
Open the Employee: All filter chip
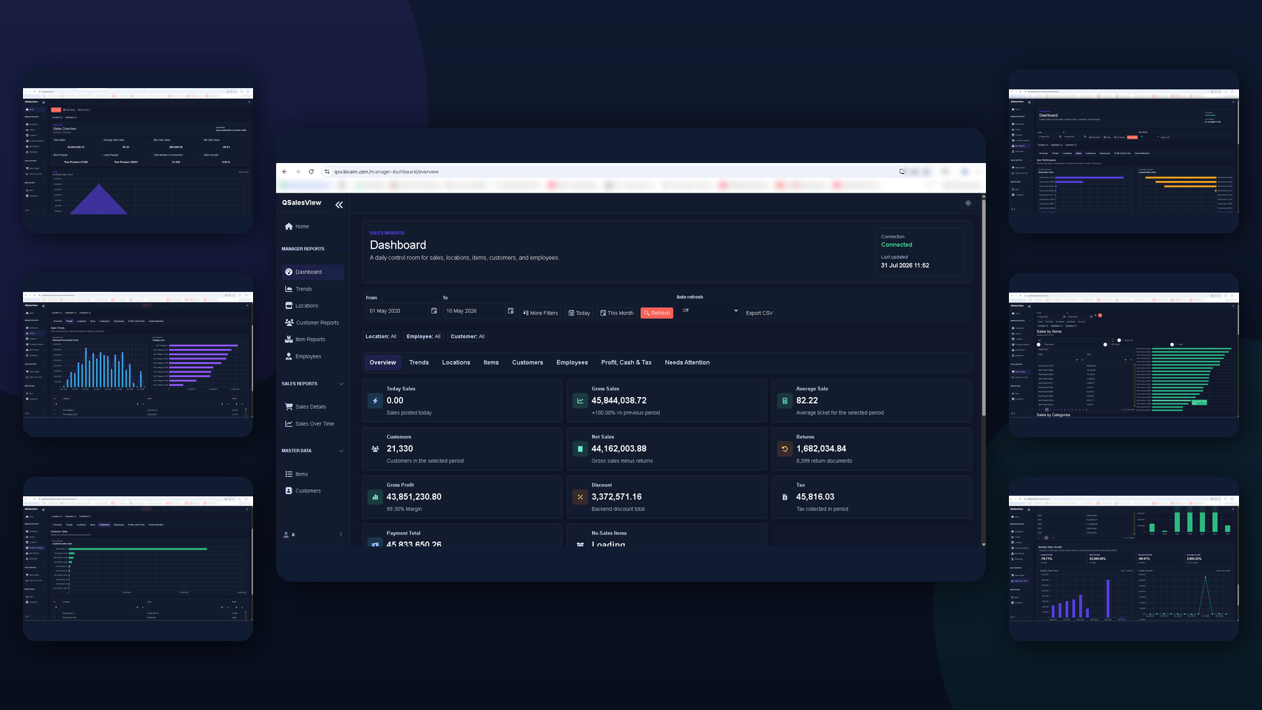tap(423, 337)
